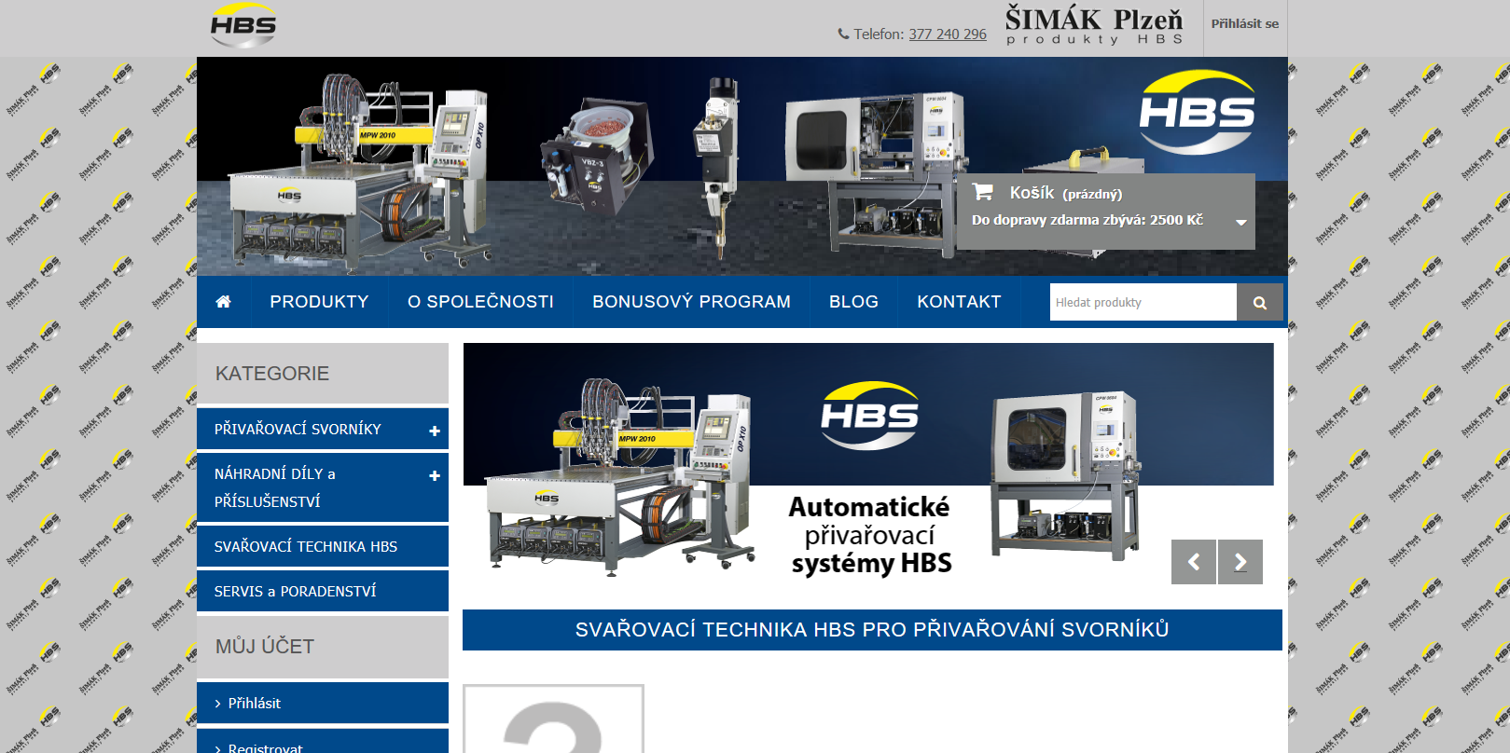Click the large HBS logo on the header banner
This screenshot has width=1510, height=753.
[x=1197, y=112]
